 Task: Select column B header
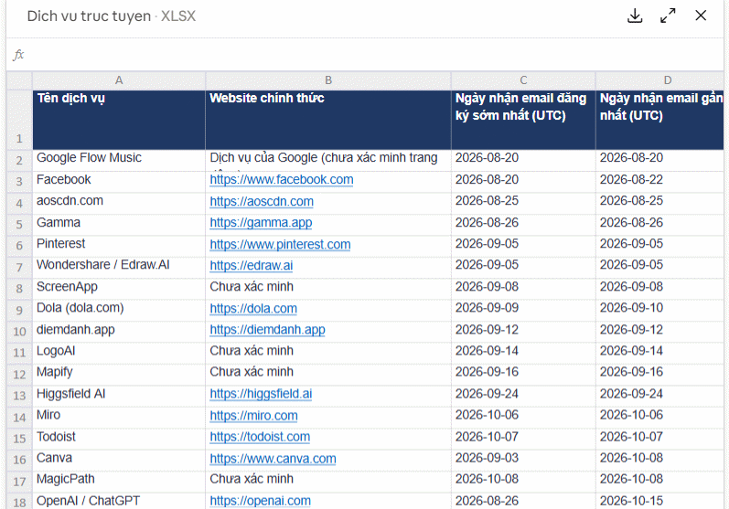point(328,80)
